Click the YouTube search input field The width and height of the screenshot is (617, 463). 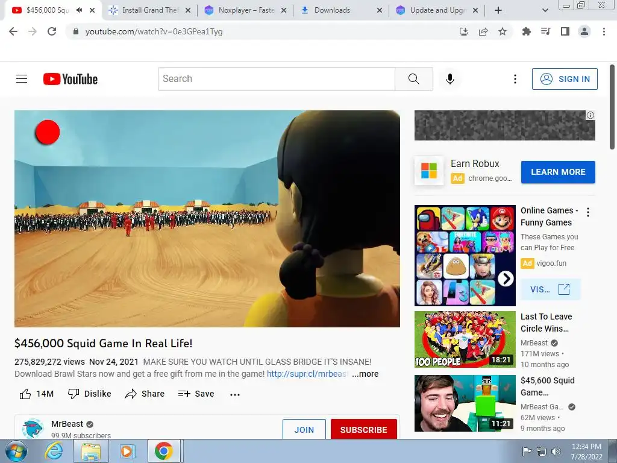pos(277,79)
